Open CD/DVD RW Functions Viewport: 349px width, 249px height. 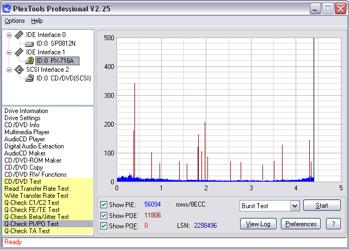(35, 175)
